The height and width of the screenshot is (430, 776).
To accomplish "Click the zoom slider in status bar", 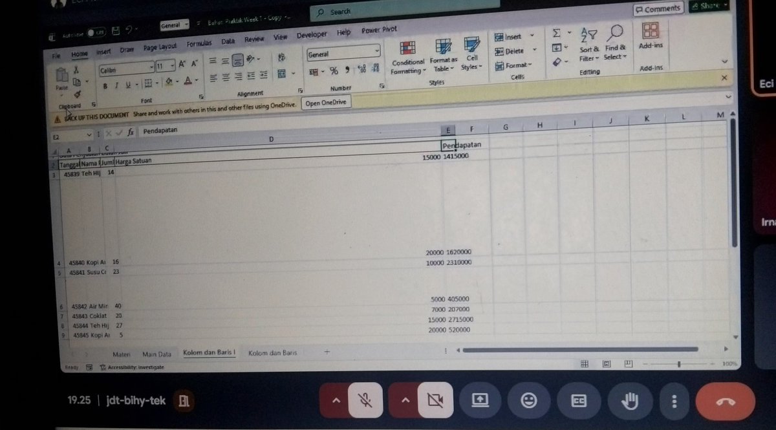I will click(x=678, y=364).
